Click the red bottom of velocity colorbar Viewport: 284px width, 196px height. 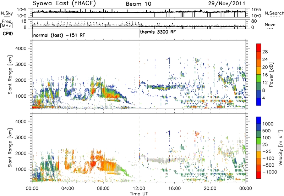259,175
